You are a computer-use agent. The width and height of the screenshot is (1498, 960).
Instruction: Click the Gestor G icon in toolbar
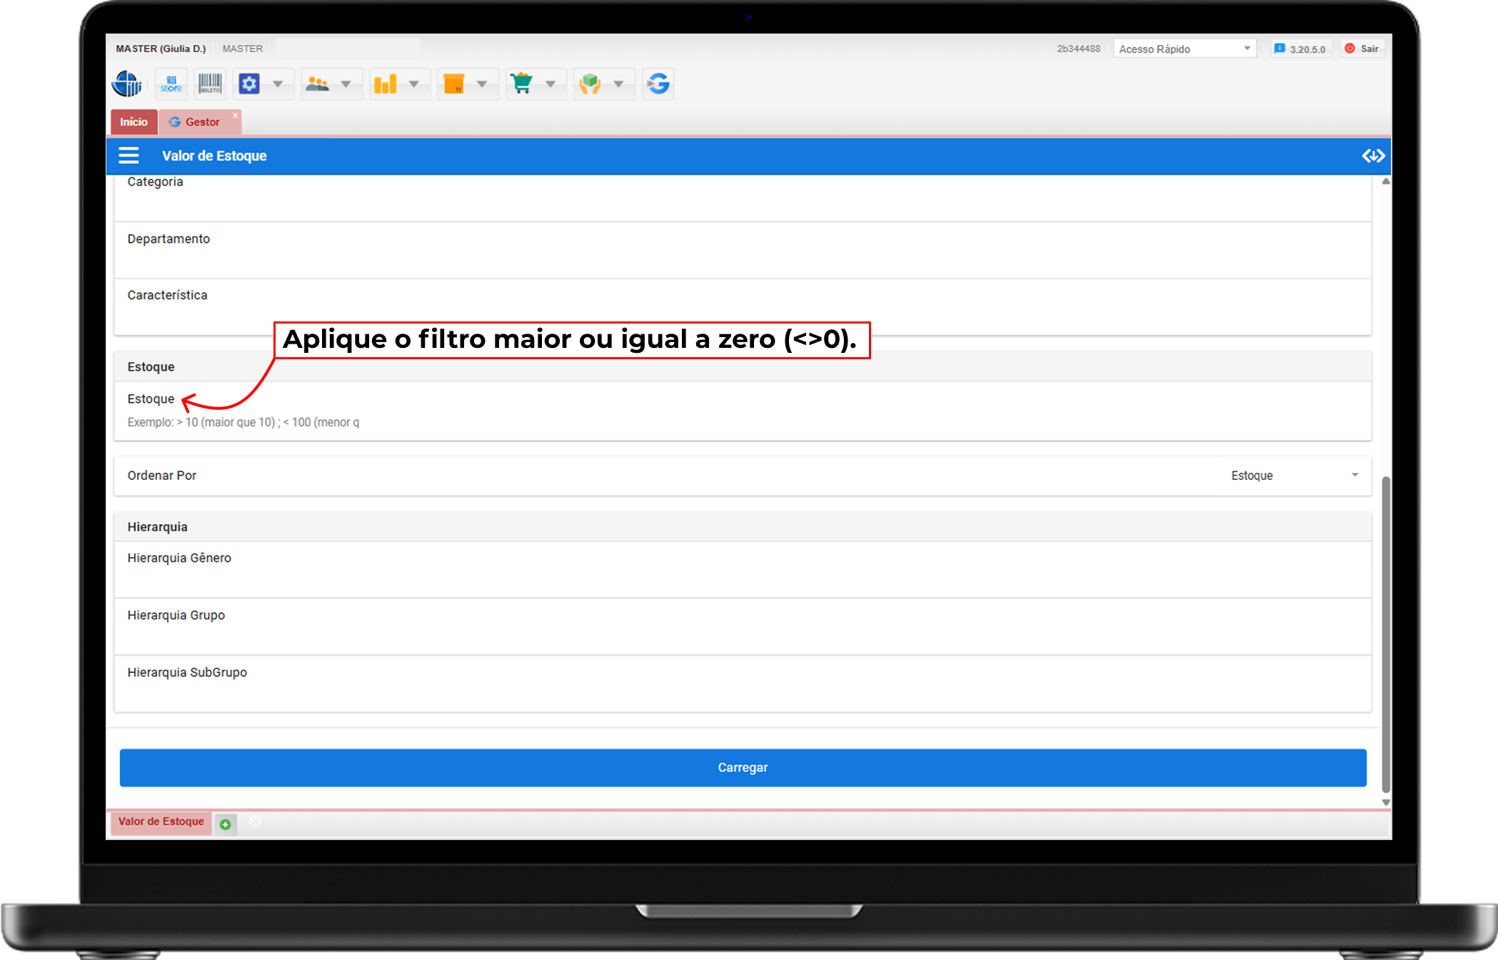pos(658,84)
